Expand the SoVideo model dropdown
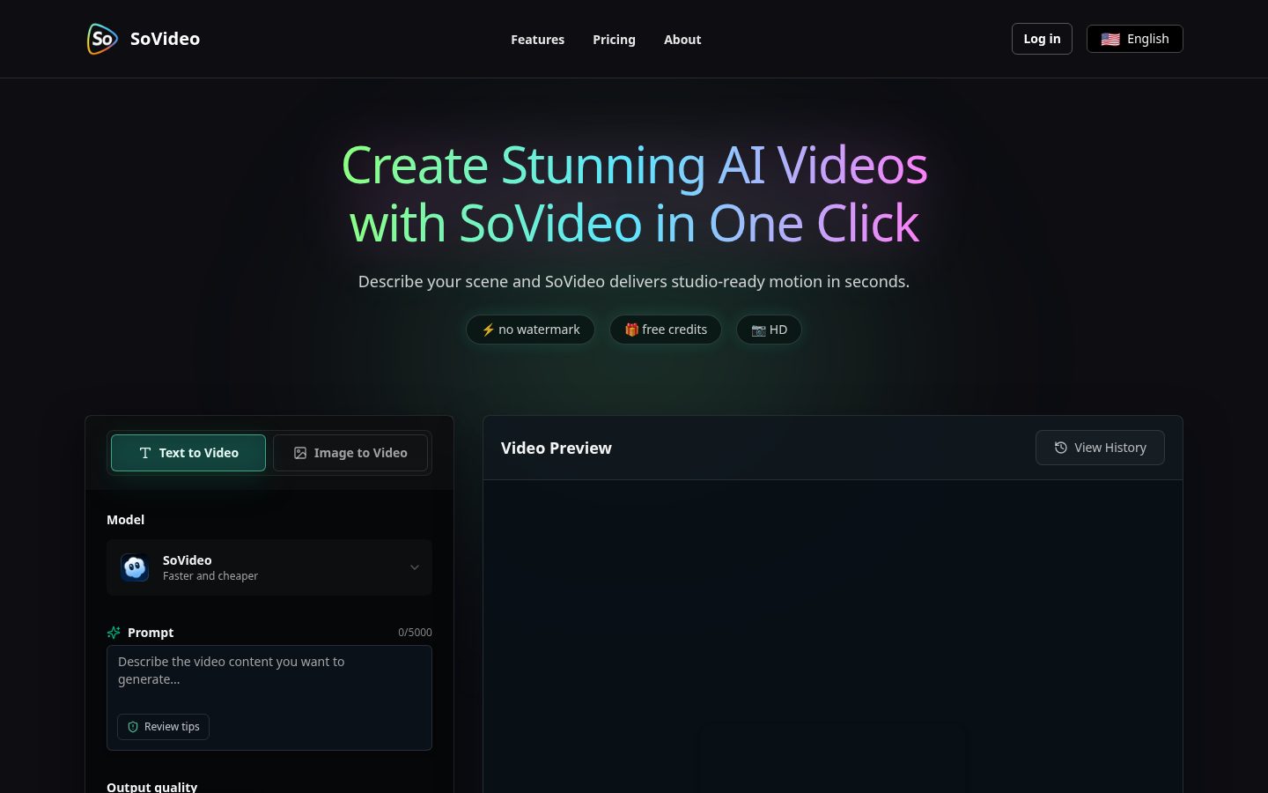 pos(269,567)
